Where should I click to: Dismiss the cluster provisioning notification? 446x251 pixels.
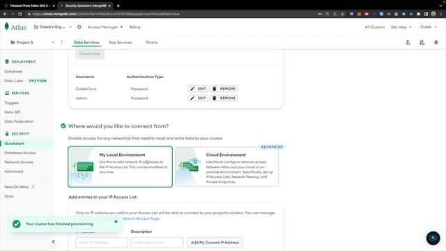click(116, 222)
